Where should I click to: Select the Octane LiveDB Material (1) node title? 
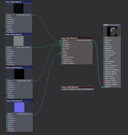pos(70,87)
